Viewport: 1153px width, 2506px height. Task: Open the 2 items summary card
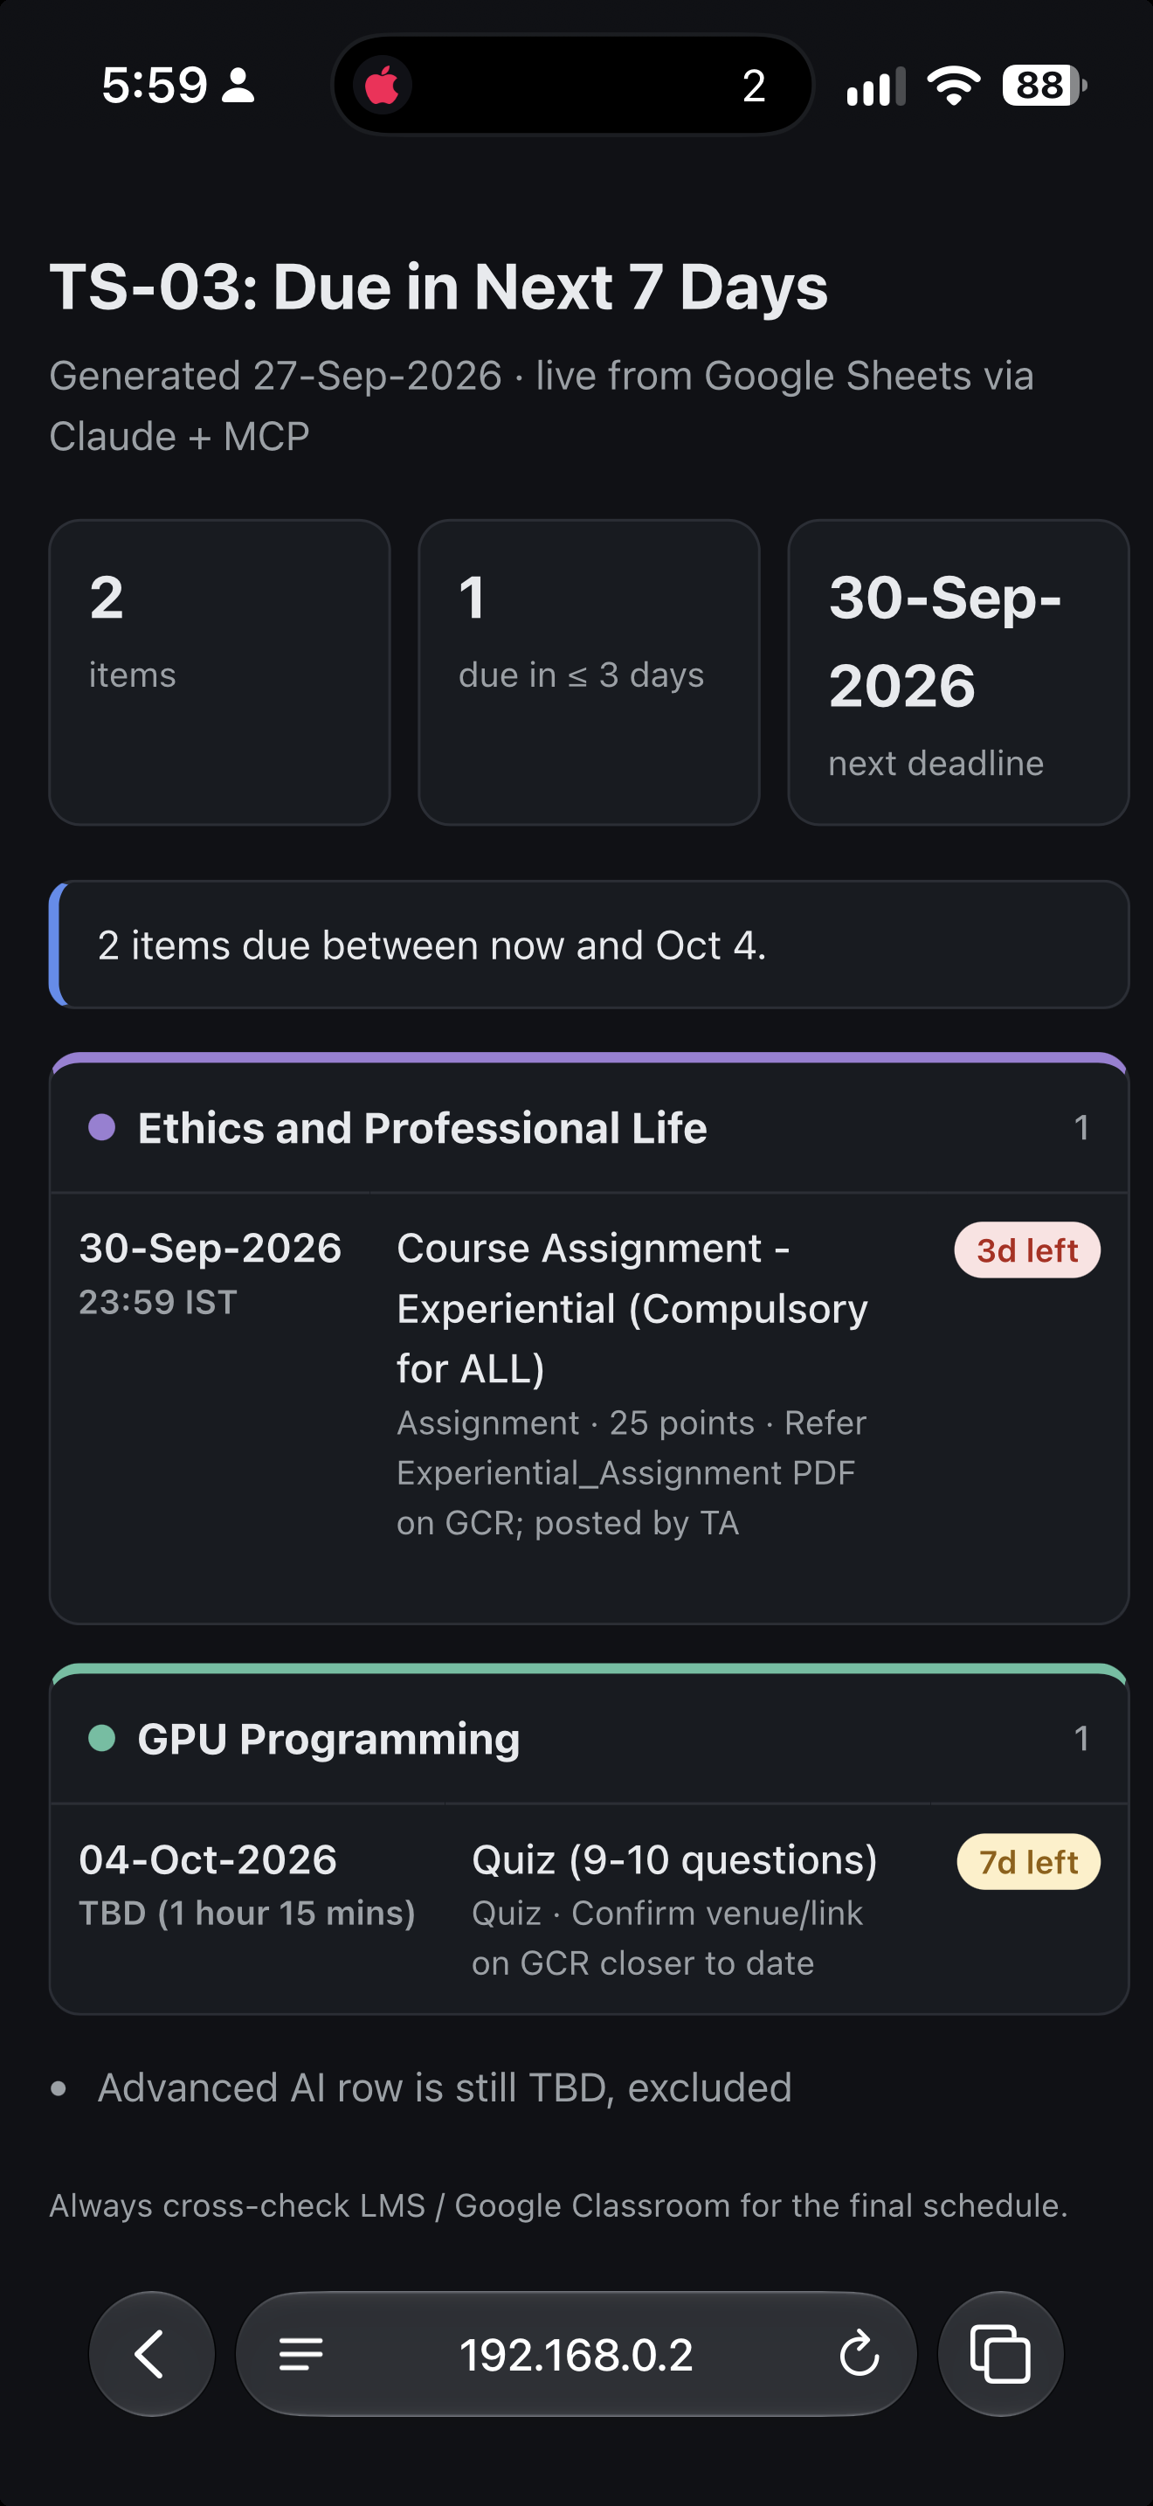[x=220, y=672]
